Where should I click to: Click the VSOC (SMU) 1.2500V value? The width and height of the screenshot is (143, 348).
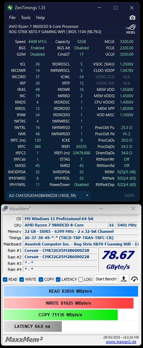pyautogui.click(x=126, y=64)
